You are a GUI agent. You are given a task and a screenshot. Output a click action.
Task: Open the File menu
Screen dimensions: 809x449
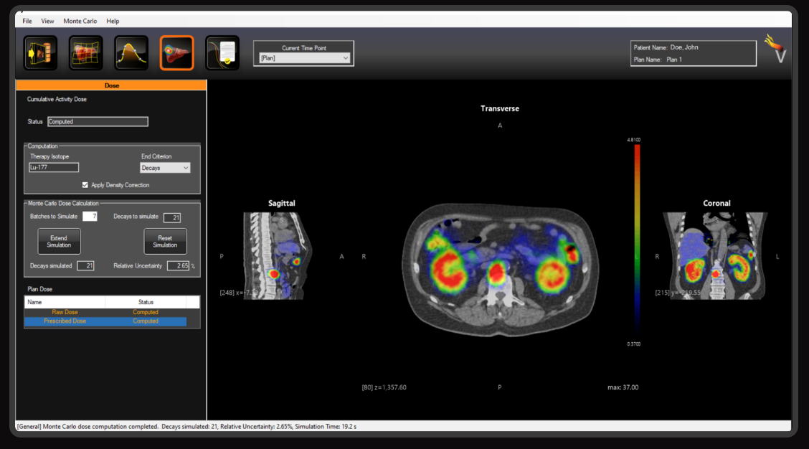27,22
